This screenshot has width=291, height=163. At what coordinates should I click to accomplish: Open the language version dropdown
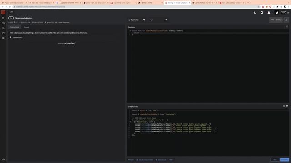(159, 20)
